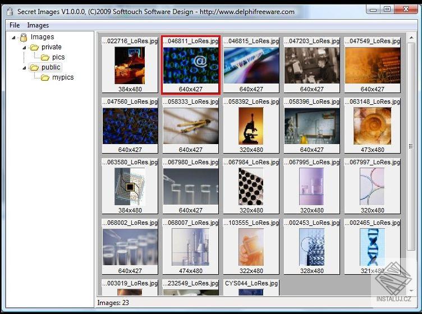The height and width of the screenshot is (314, 422).
Task: Click the padlock icon beside Images root
Action: (24, 37)
